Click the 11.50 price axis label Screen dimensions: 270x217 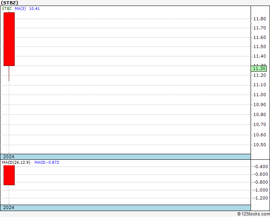(260, 46)
